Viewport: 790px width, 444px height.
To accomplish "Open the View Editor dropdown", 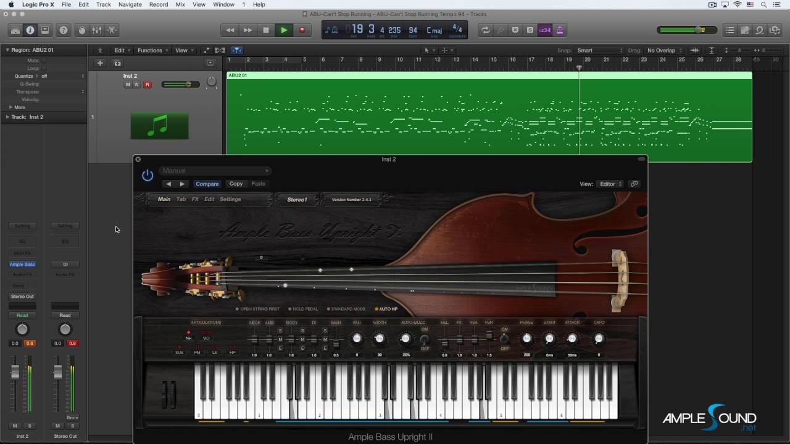I will [x=612, y=184].
